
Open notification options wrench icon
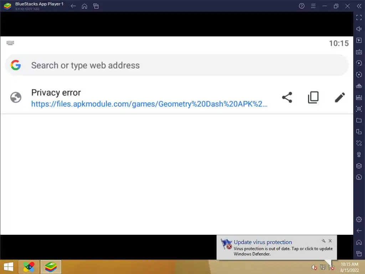(x=324, y=241)
